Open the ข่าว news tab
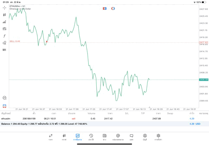The height and width of the screenshot is (146, 209). click(x=104, y=137)
